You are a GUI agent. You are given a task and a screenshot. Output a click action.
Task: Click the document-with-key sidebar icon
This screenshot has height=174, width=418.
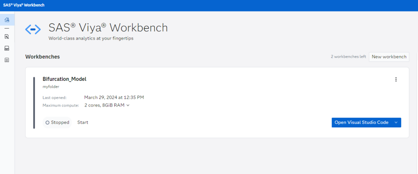tap(7, 36)
